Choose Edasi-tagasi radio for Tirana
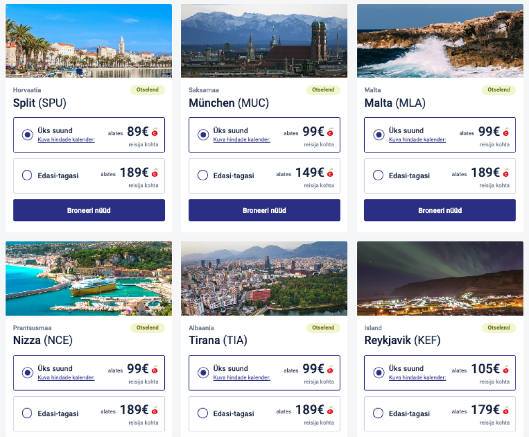Screen dimensions: 529x437 (203, 413)
